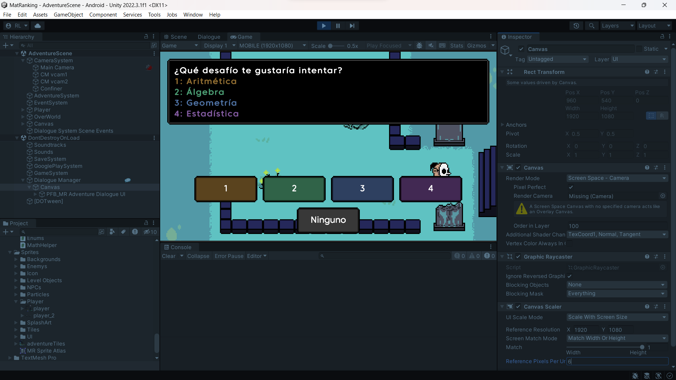
Task: Open Hierarchy search-in-window icon
Action: 154,45
